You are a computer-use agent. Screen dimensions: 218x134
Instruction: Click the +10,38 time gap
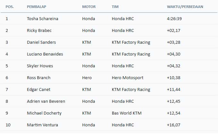(173, 78)
